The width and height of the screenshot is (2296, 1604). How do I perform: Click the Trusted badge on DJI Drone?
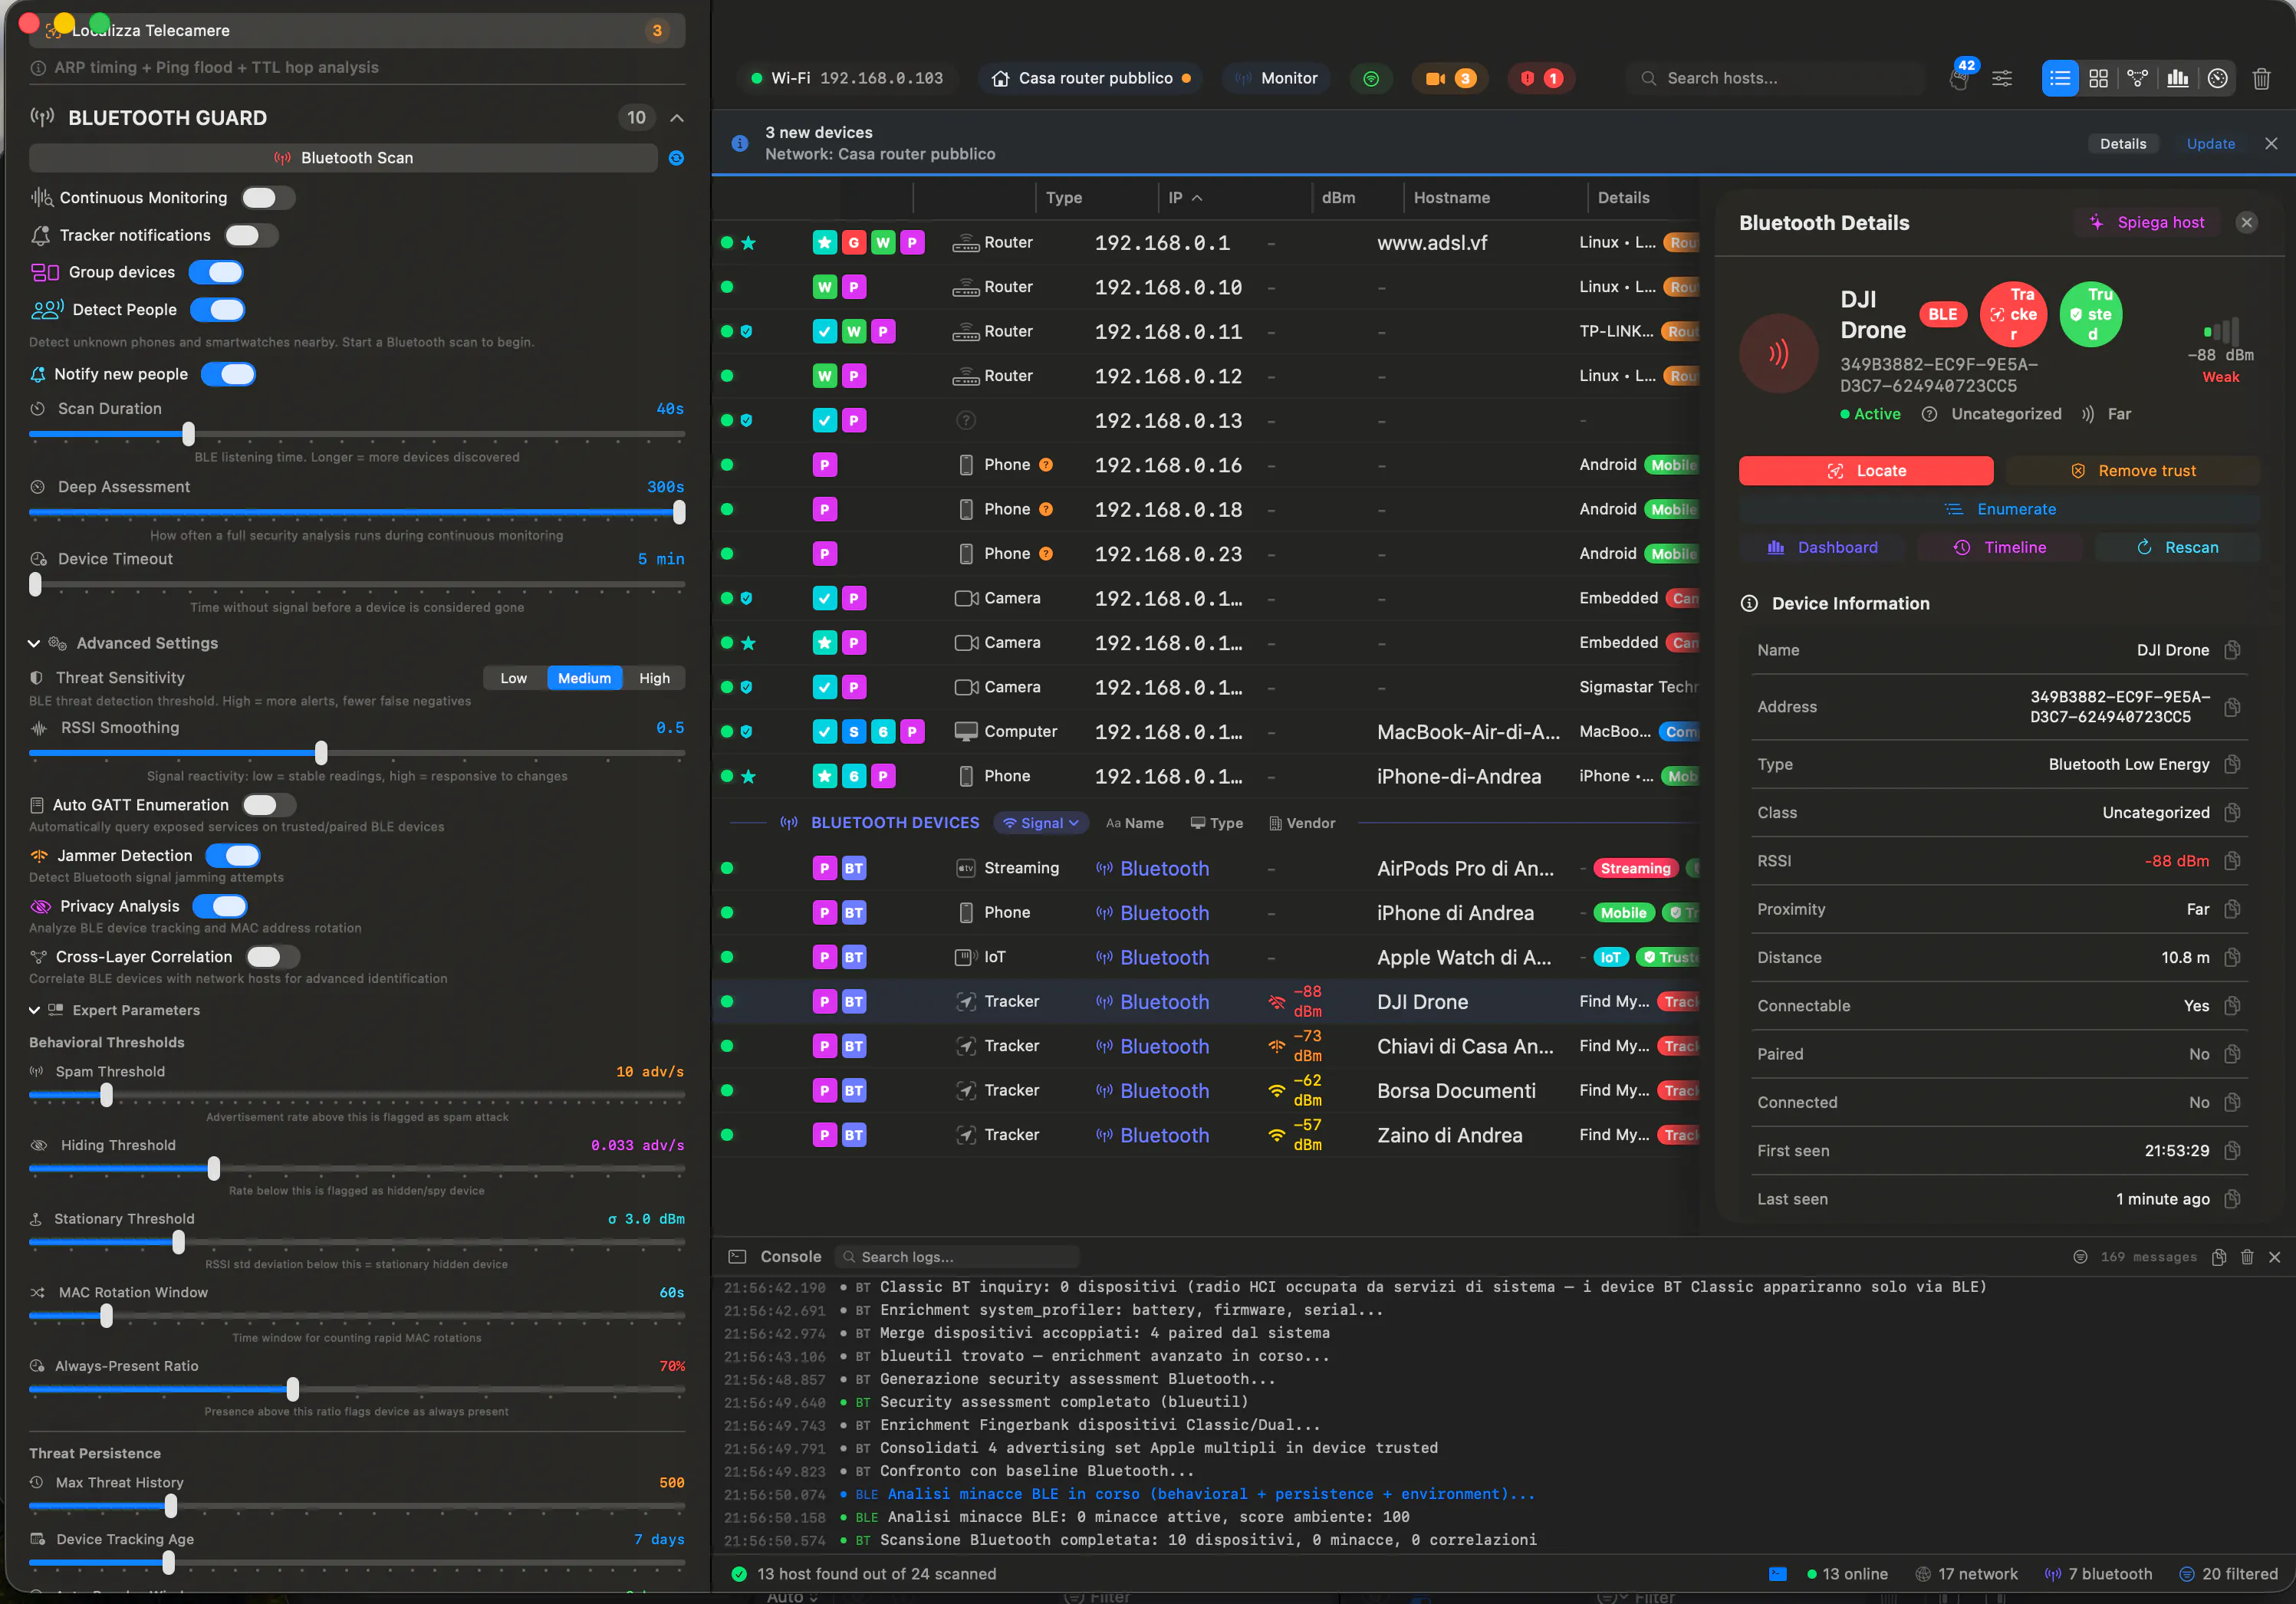2091,314
